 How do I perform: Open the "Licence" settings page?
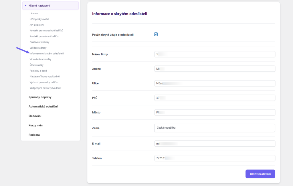coord(33,13)
